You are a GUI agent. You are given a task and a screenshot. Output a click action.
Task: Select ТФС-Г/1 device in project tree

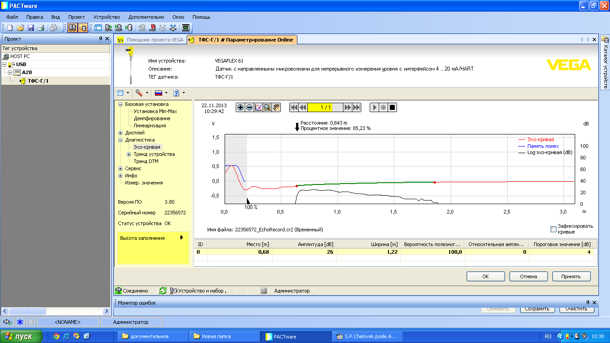click(x=38, y=81)
